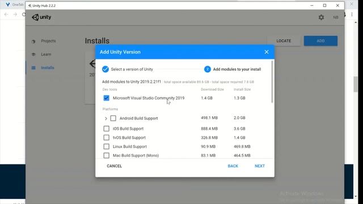This screenshot has height=204, width=363.
Task: Click the OneTab browser tab
Action: [x=15, y=5]
